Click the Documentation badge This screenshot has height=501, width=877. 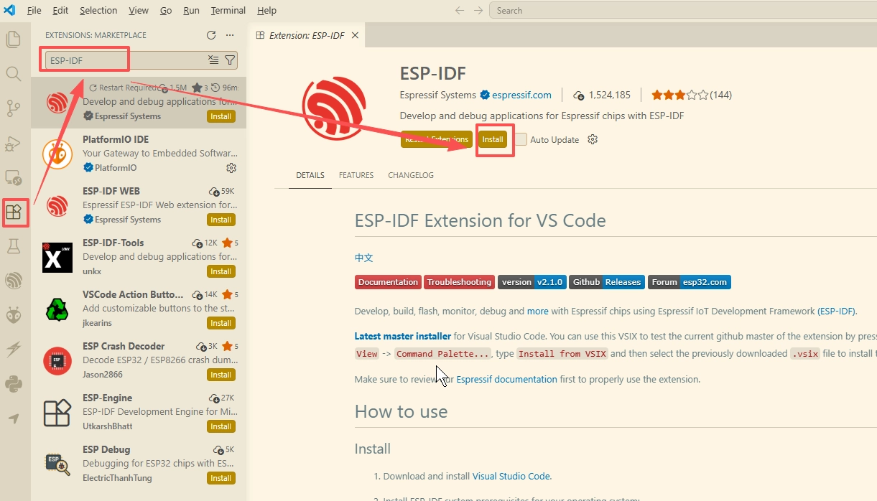(x=388, y=282)
